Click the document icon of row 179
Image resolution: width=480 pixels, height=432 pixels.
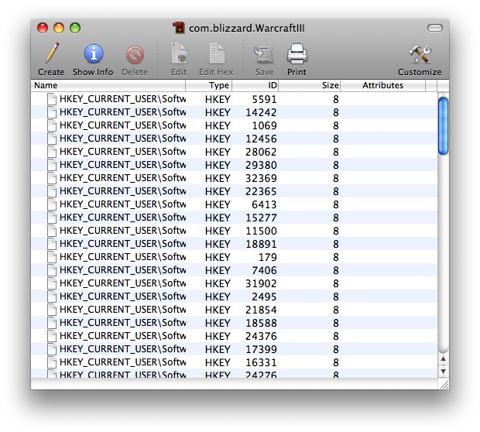[52, 257]
